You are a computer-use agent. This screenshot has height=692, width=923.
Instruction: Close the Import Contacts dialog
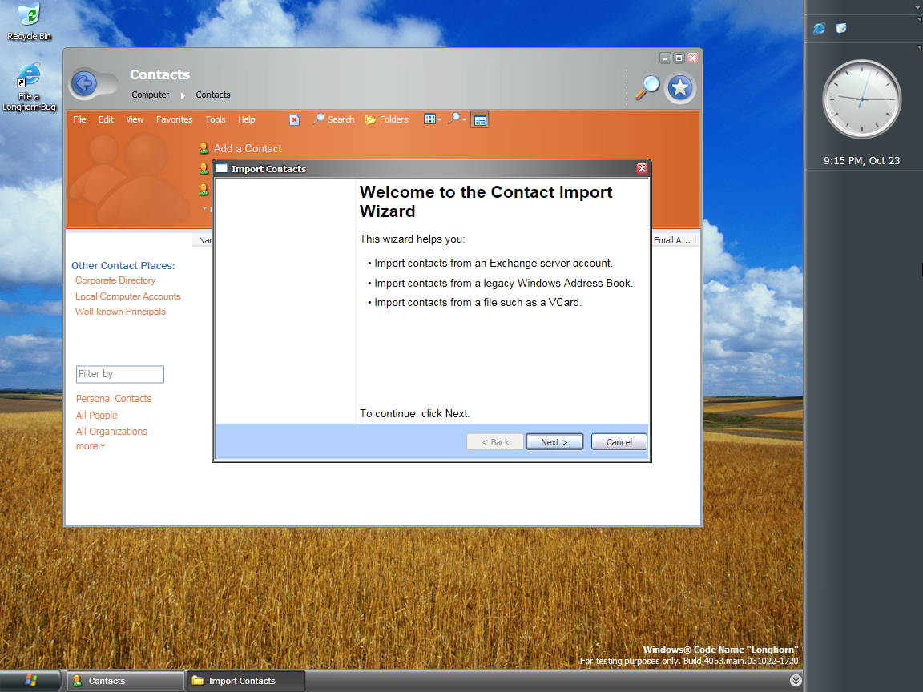[643, 168]
